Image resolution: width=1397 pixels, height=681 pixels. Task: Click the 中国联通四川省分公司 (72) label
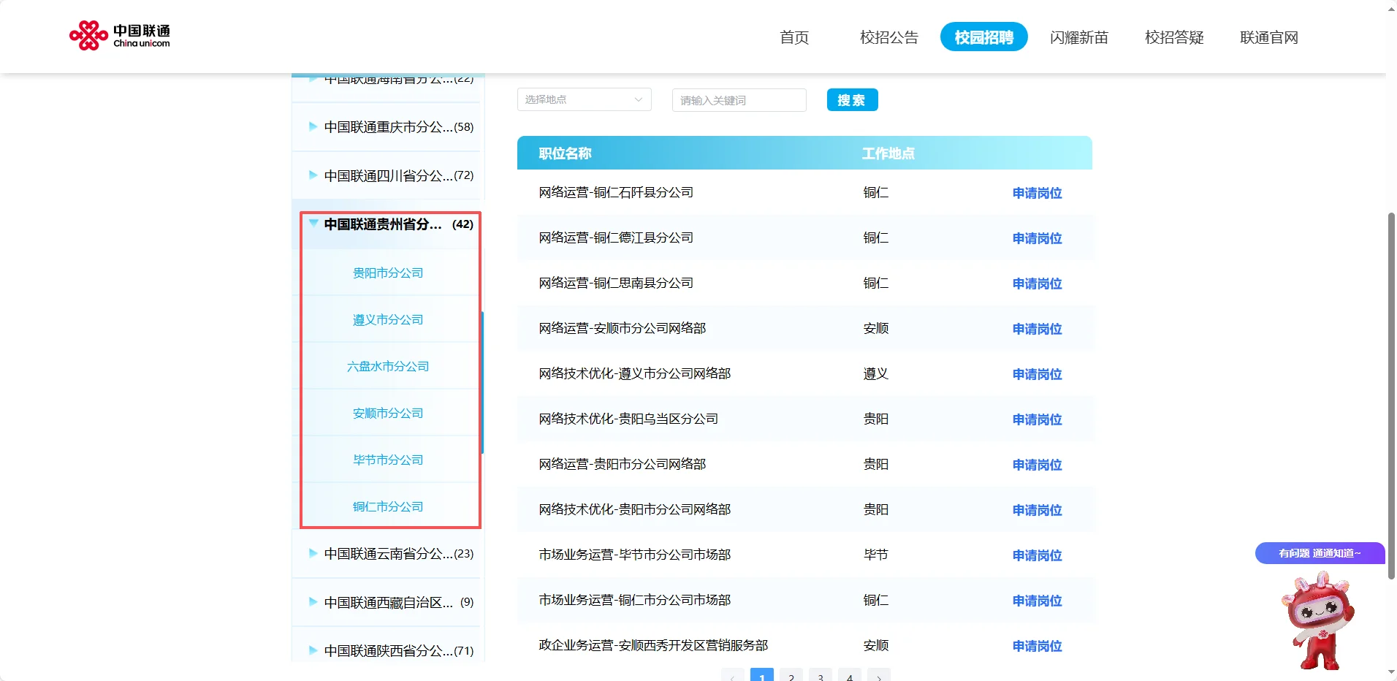[399, 175]
